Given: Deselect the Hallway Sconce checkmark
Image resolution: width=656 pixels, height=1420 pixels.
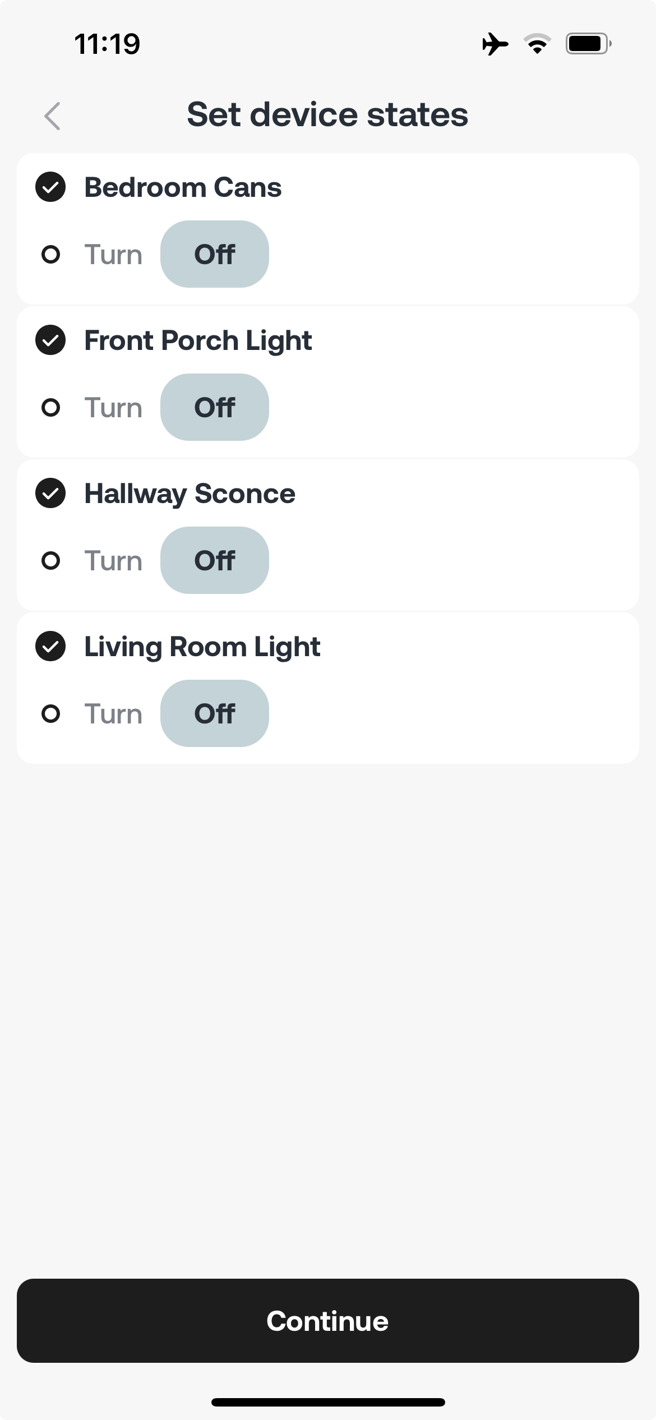Looking at the screenshot, I should (50, 493).
